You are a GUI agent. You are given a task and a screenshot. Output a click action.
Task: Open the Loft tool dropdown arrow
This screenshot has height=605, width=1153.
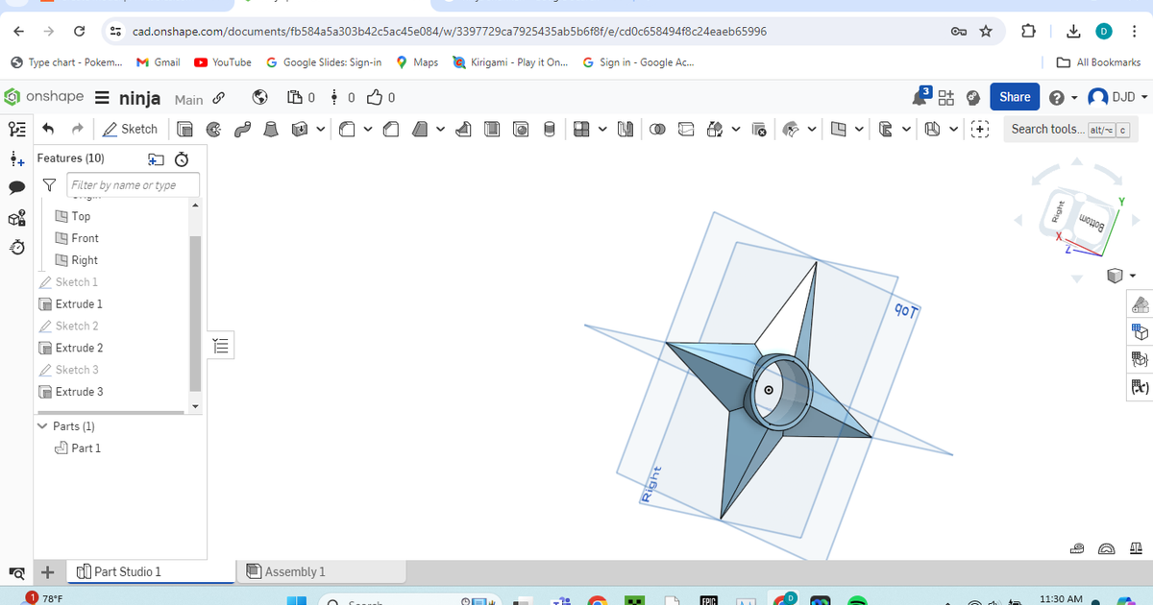[319, 129]
